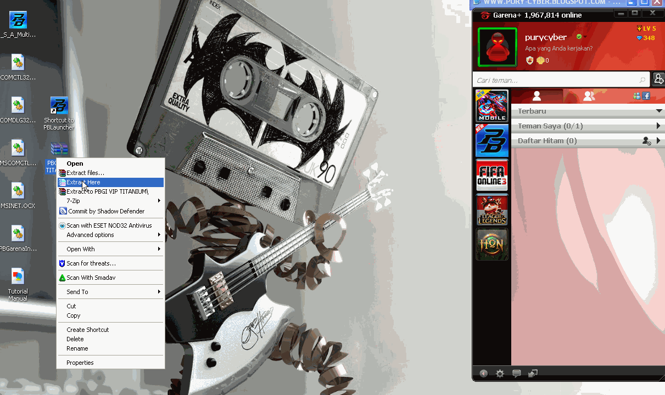
Task: Click the search magnifier icon in Garena
Action: click(642, 80)
